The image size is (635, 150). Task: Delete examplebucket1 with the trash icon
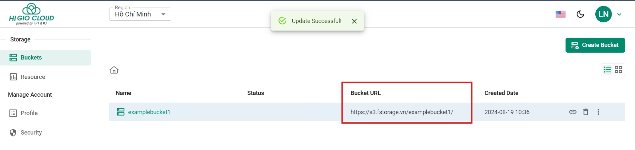[x=586, y=112]
